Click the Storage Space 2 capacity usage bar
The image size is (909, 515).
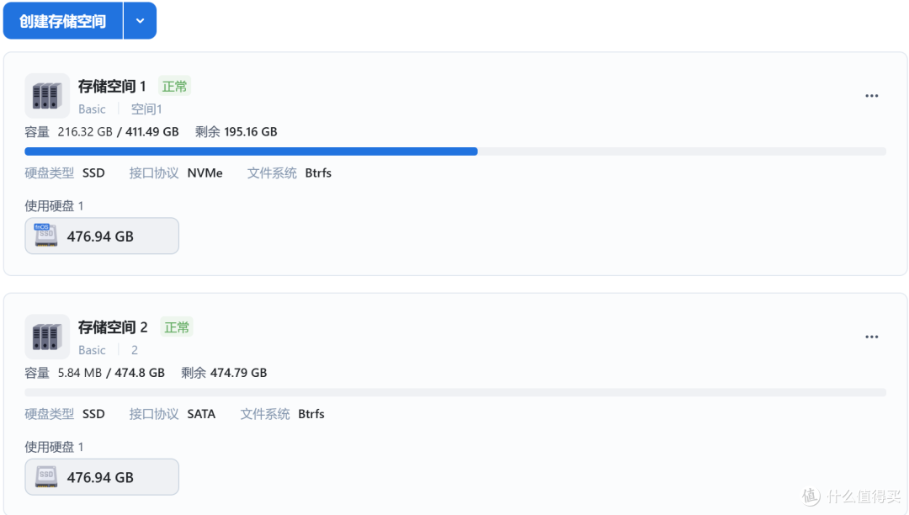(x=455, y=392)
